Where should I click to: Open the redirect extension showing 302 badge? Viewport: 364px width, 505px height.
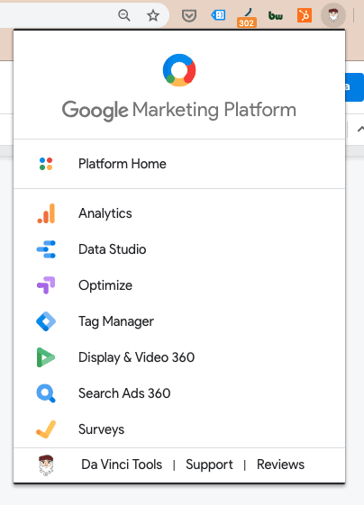(x=246, y=18)
